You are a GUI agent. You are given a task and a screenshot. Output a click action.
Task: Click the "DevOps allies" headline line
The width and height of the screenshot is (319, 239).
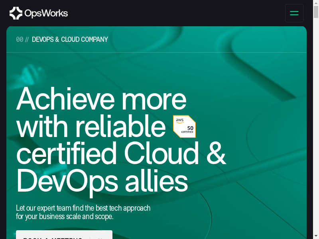pyautogui.click(x=102, y=180)
